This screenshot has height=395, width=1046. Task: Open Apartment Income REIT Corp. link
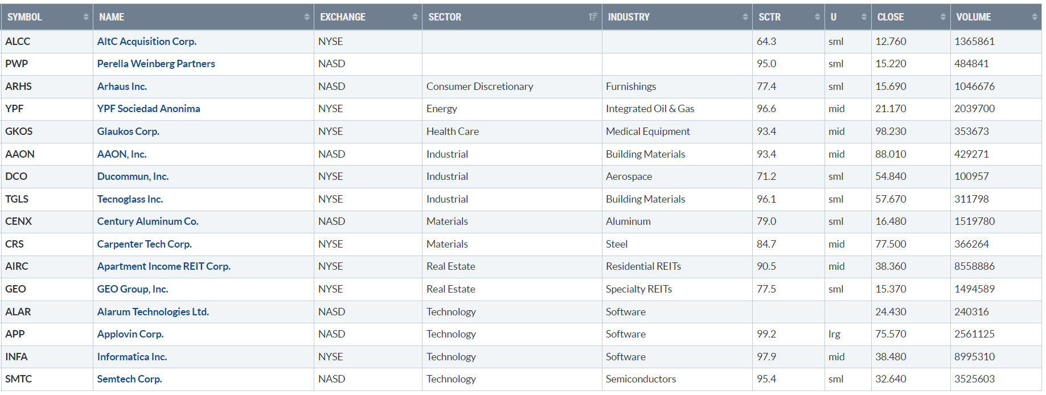pos(163,266)
